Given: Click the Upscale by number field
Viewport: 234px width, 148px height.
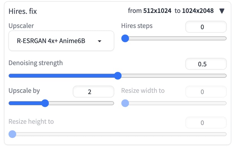Looking at the screenshot, I should 93,92.
